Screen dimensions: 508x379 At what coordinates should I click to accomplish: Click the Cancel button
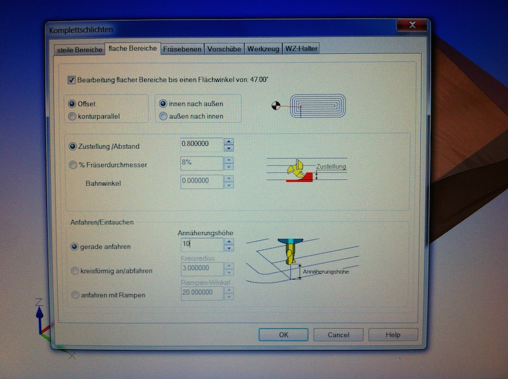338,335
